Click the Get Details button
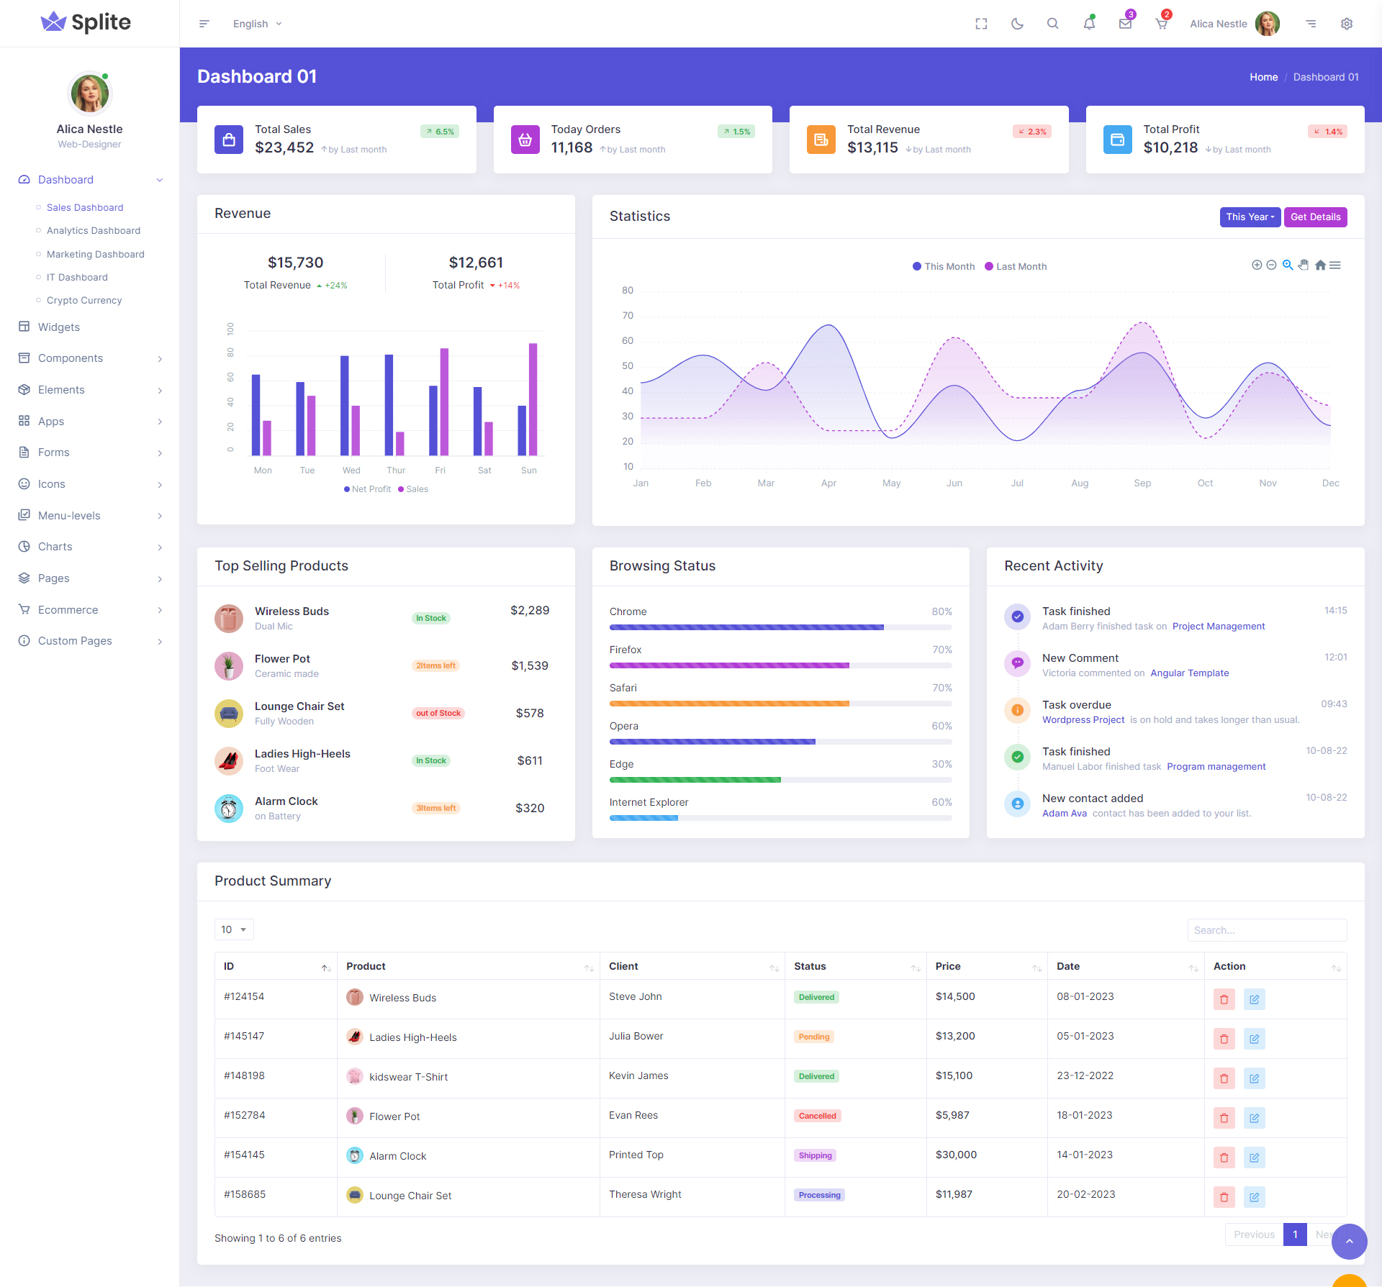 pos(1315,217)
